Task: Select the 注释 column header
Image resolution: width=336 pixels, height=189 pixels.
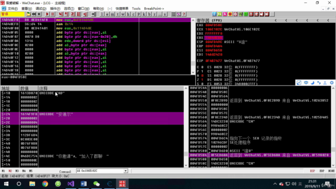Action: (x=111, y=88)
